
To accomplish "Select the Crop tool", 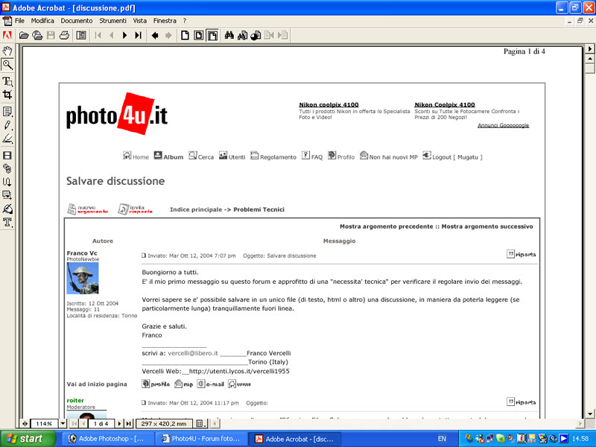I will click(7, 95).
